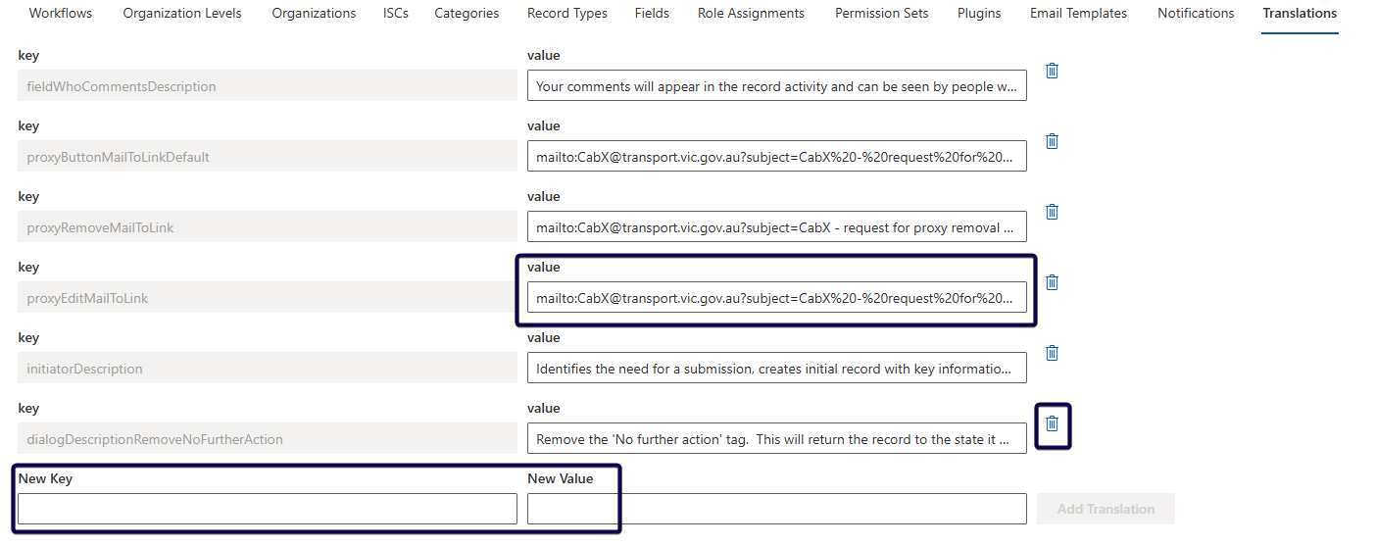
Task: Select the Email Templates tab
Action: point(1078,14)
